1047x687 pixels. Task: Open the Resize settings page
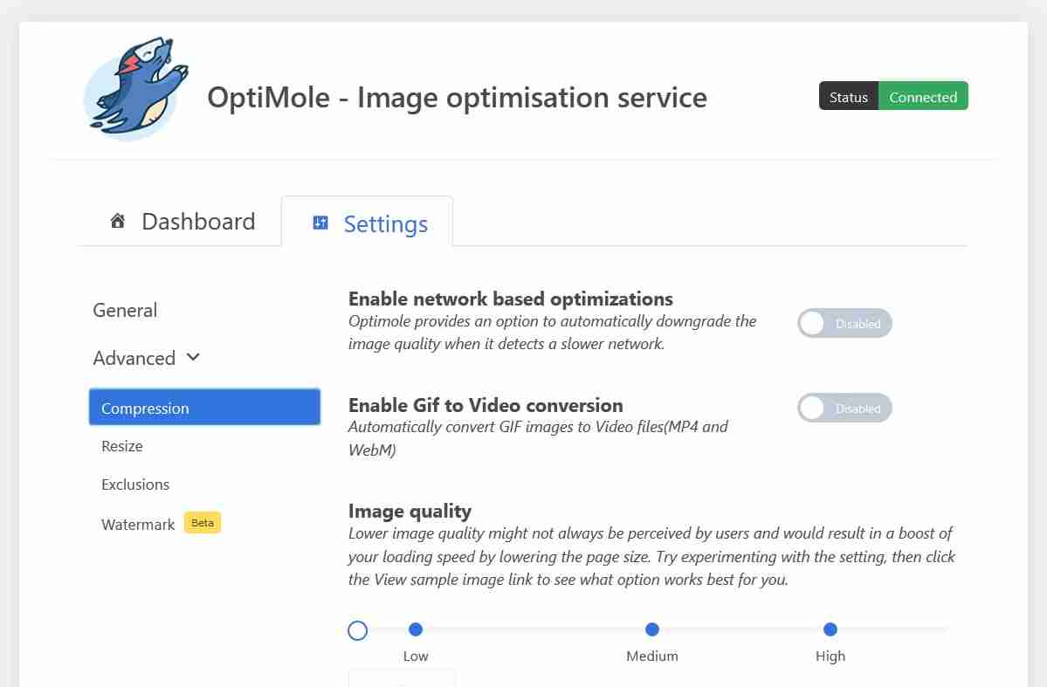coord(121,446)
